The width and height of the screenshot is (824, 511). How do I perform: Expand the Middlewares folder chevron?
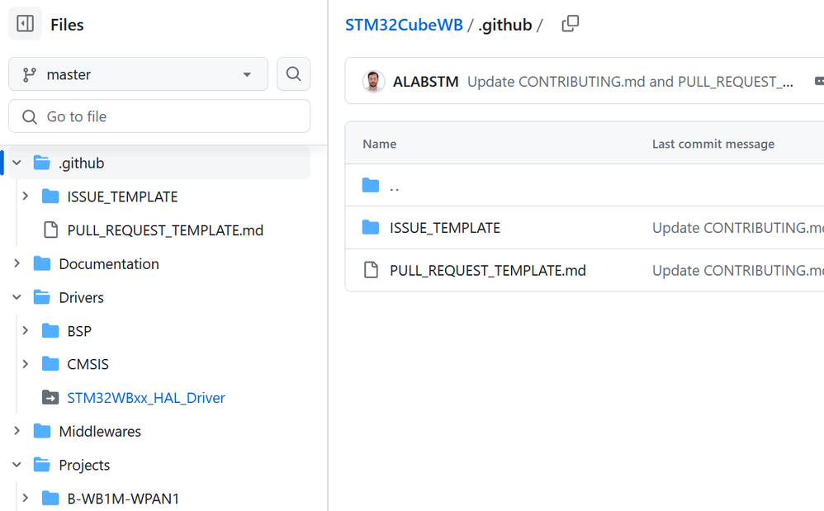pyautogui.click(x=17, y=432)
